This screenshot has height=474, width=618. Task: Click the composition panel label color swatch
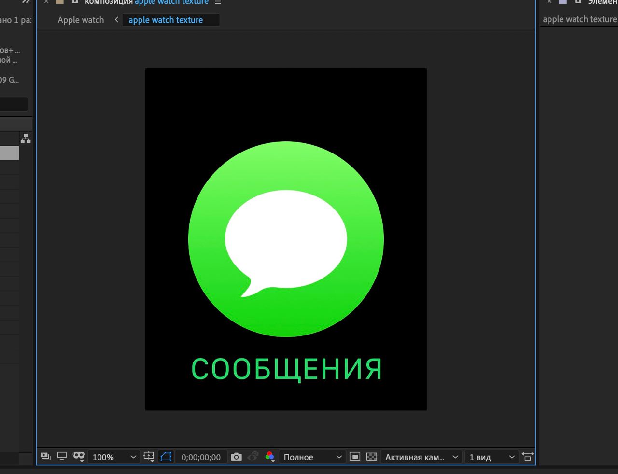[60, 1]
